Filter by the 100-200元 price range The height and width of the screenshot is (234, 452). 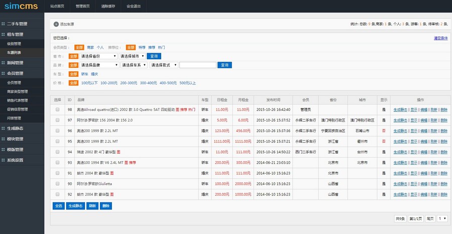[x=108, y=83]
